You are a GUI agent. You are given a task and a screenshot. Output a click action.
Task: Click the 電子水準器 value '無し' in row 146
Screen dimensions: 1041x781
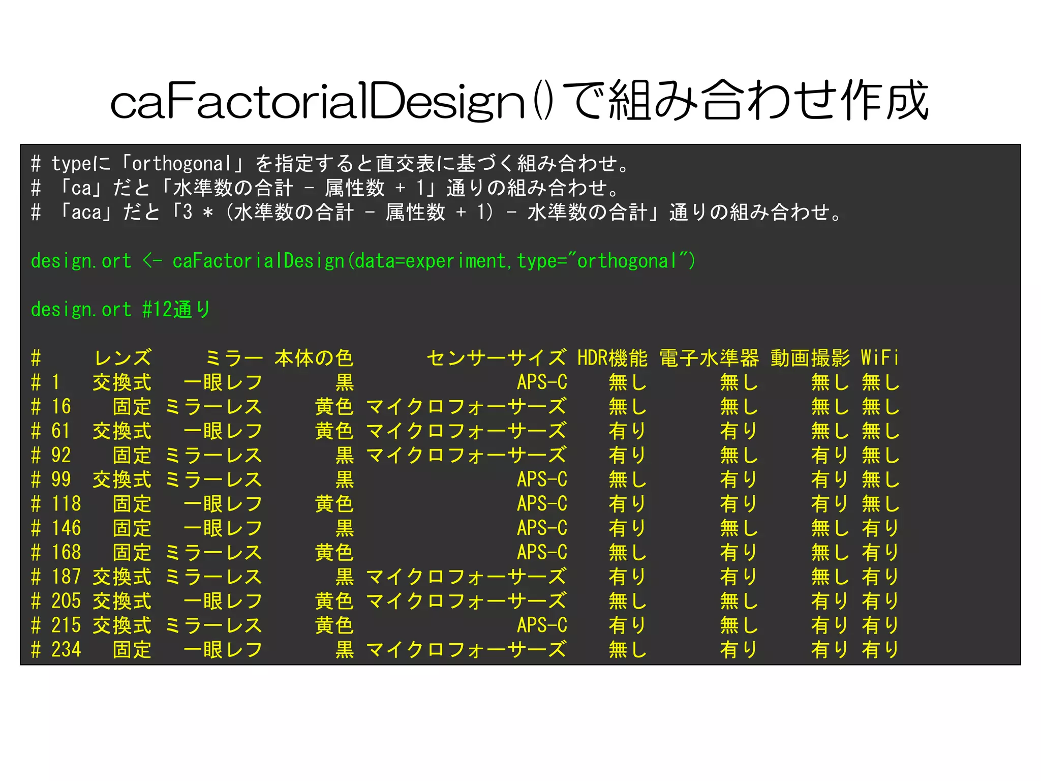[x=739, y=529]
